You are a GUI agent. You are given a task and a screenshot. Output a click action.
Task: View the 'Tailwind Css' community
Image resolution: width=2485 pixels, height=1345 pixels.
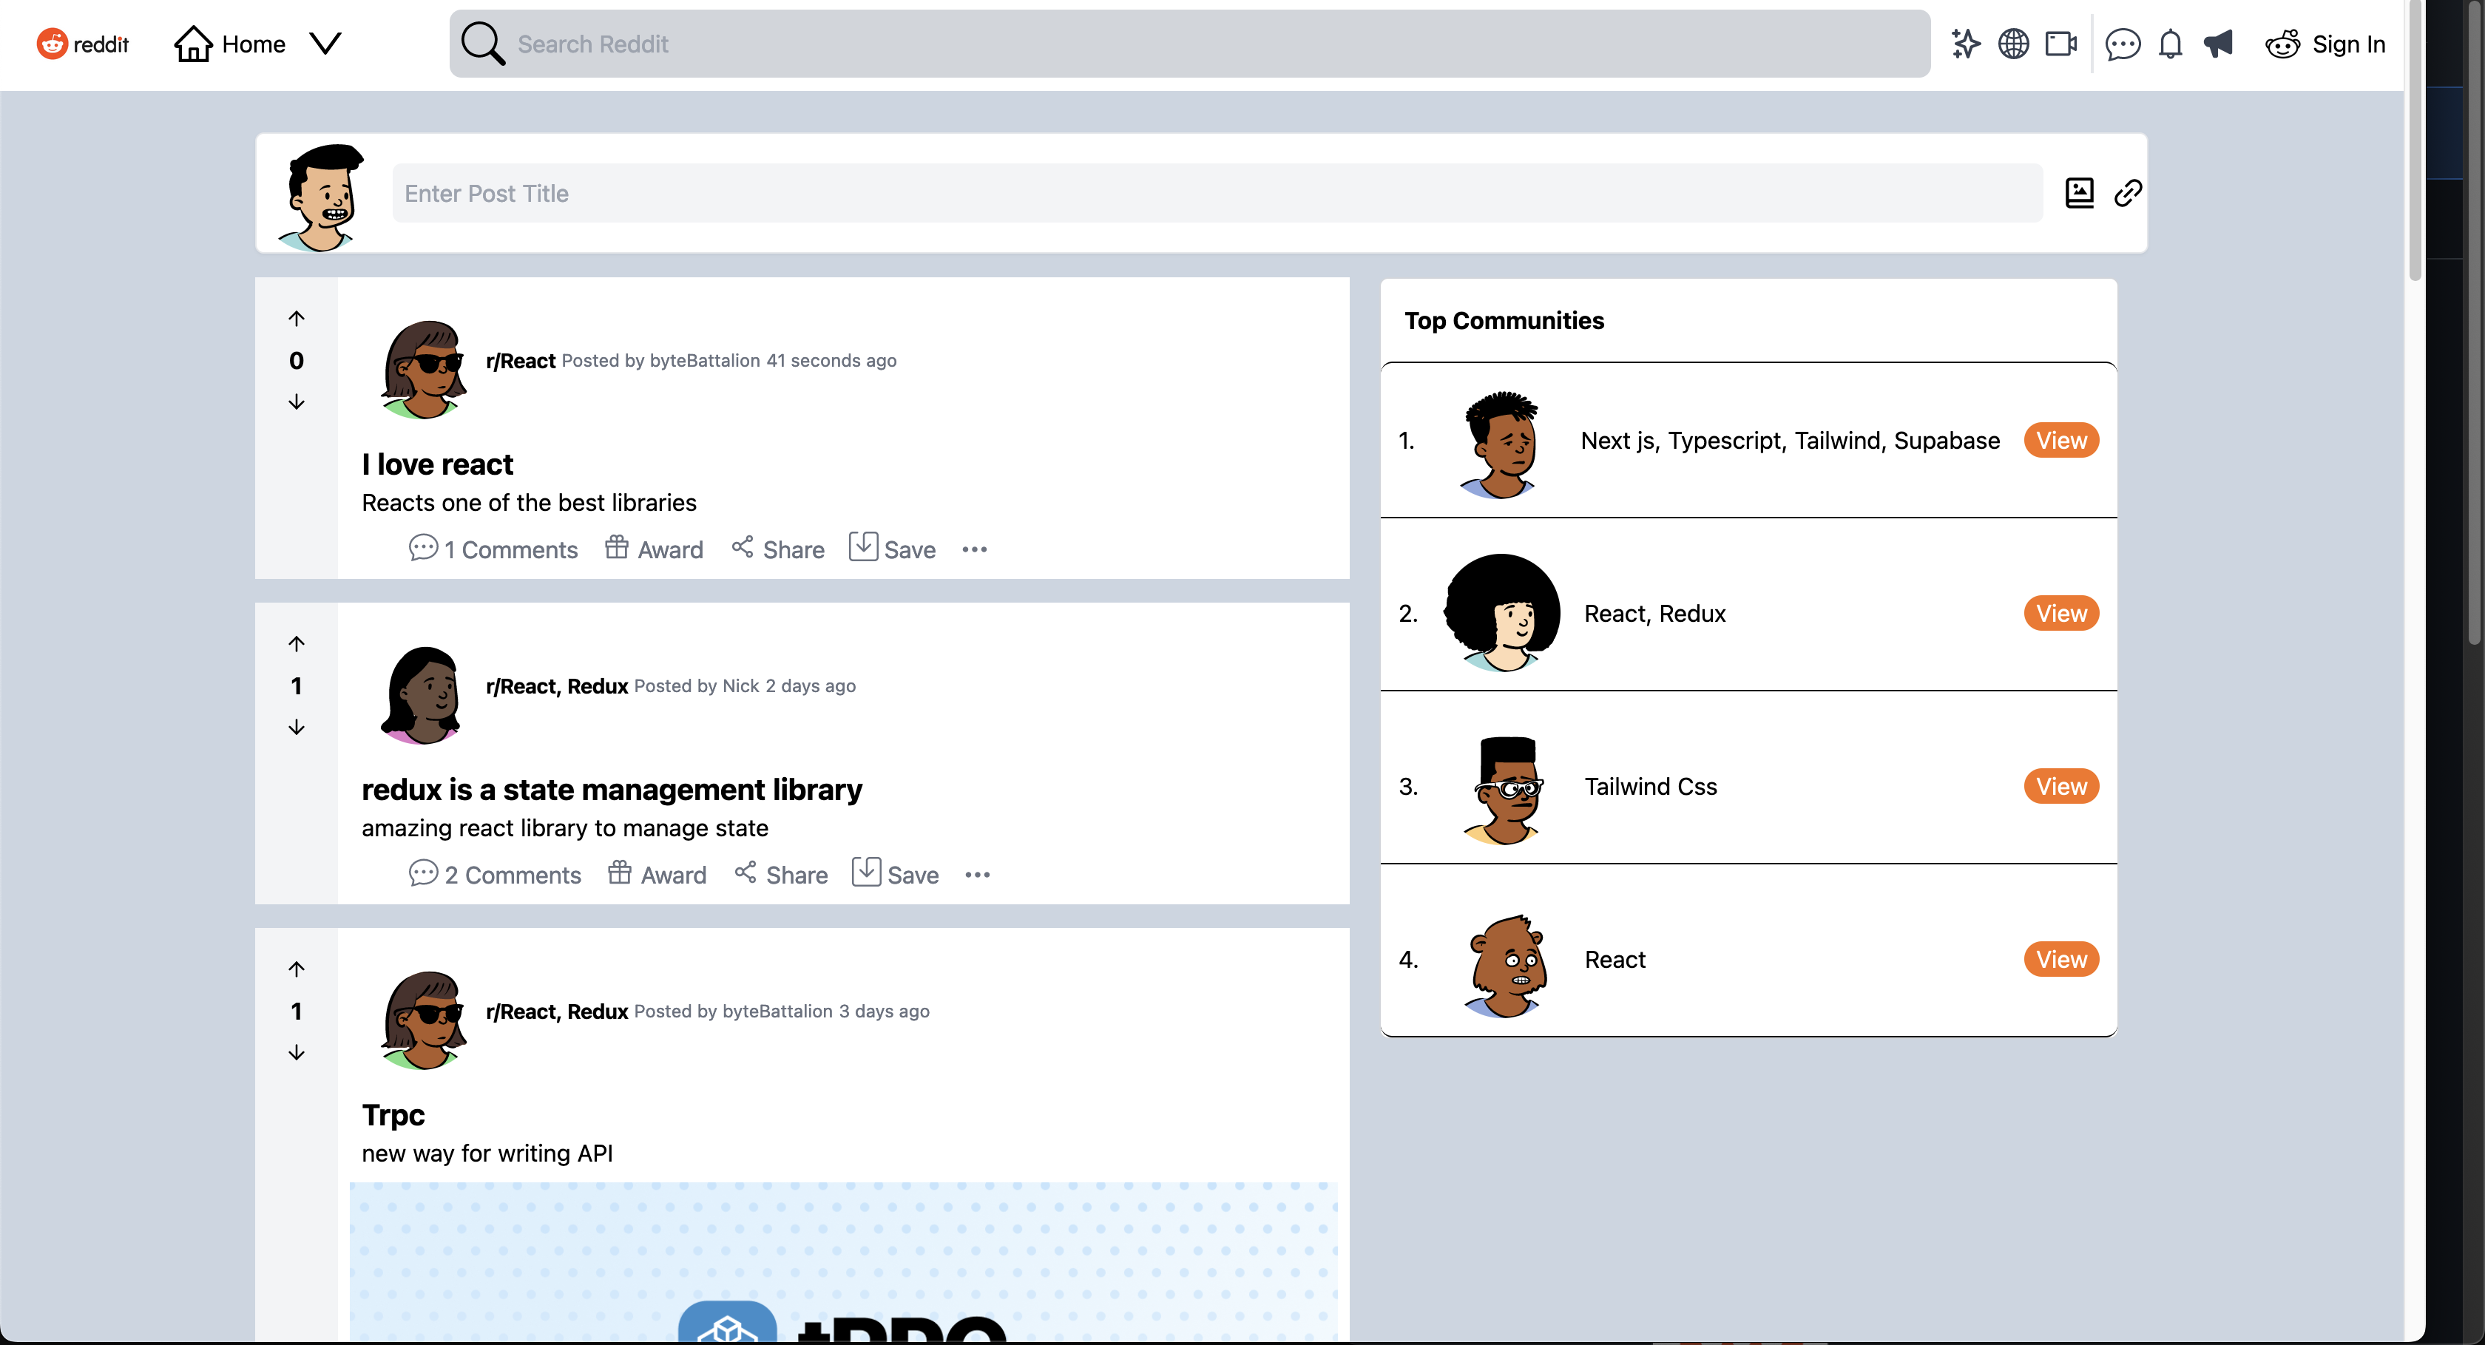pyautogui.click(x=2060, y=786)
